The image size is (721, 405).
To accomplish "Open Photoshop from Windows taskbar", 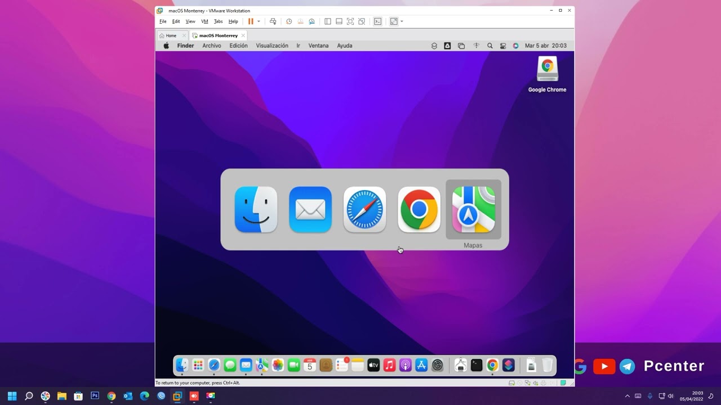I will [95, 396].
